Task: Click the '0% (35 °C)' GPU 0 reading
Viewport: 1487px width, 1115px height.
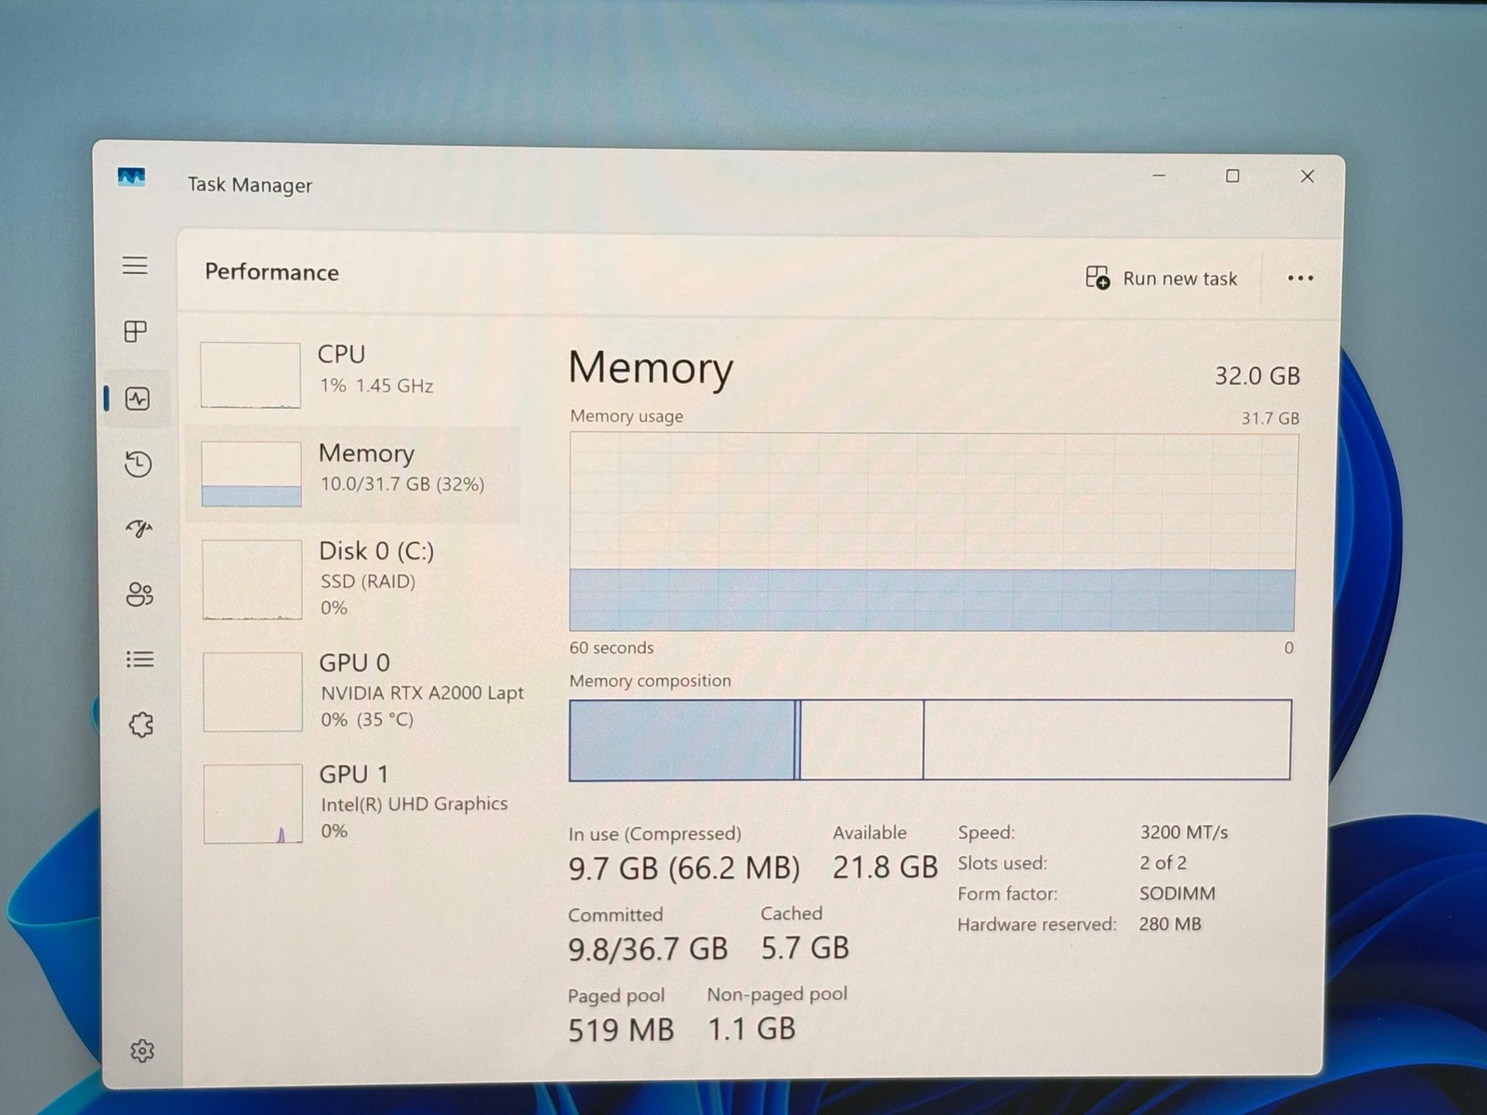Action: (x=367, y=720)
